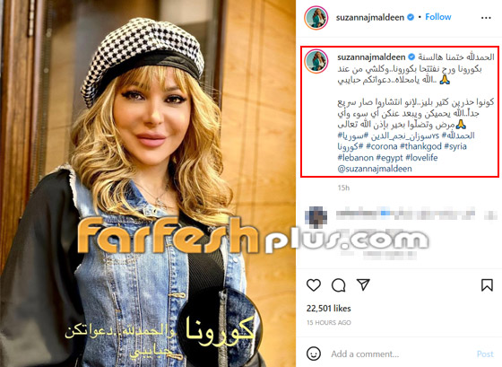This screenshot has height=367, width=502.
Task: Open #lebanon hashtag
Action: [355, 158]
